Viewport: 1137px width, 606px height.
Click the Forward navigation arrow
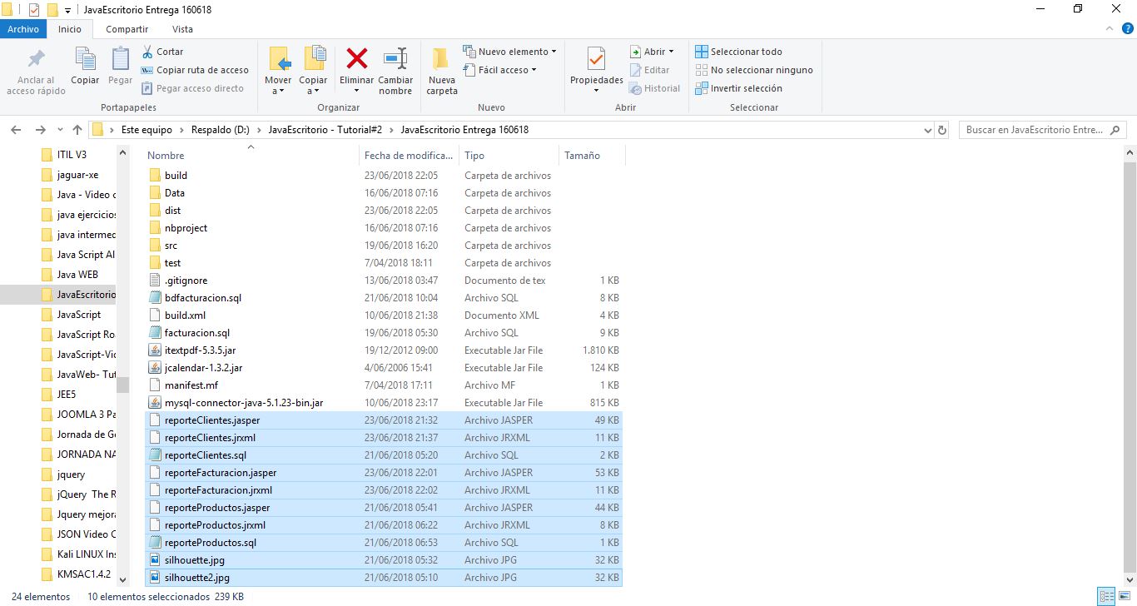click(x=40, y=130)
